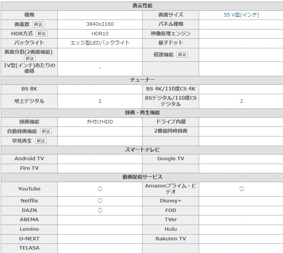Open the 解説 help for 早見再生
Viewport: 283px width, 253px height.
coord(41,141)
